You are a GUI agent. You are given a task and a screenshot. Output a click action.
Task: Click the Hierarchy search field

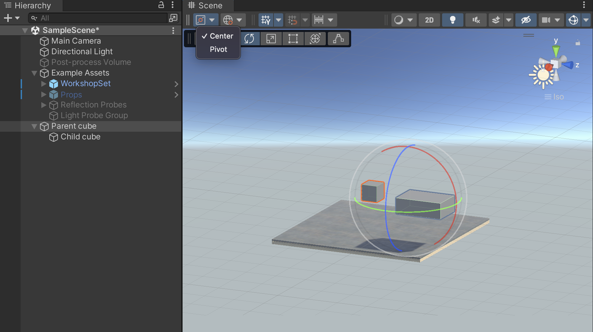98,18
